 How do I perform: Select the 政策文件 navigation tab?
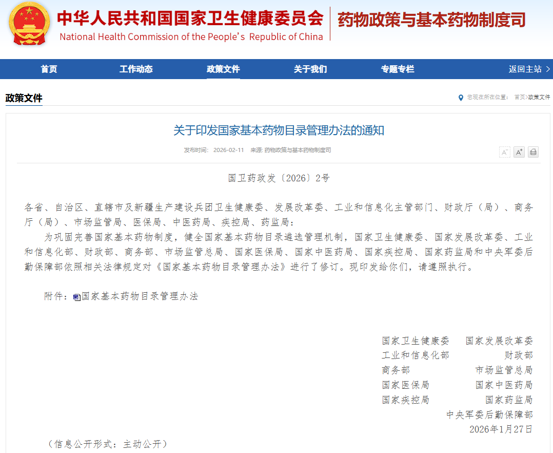tap(223, 69)
